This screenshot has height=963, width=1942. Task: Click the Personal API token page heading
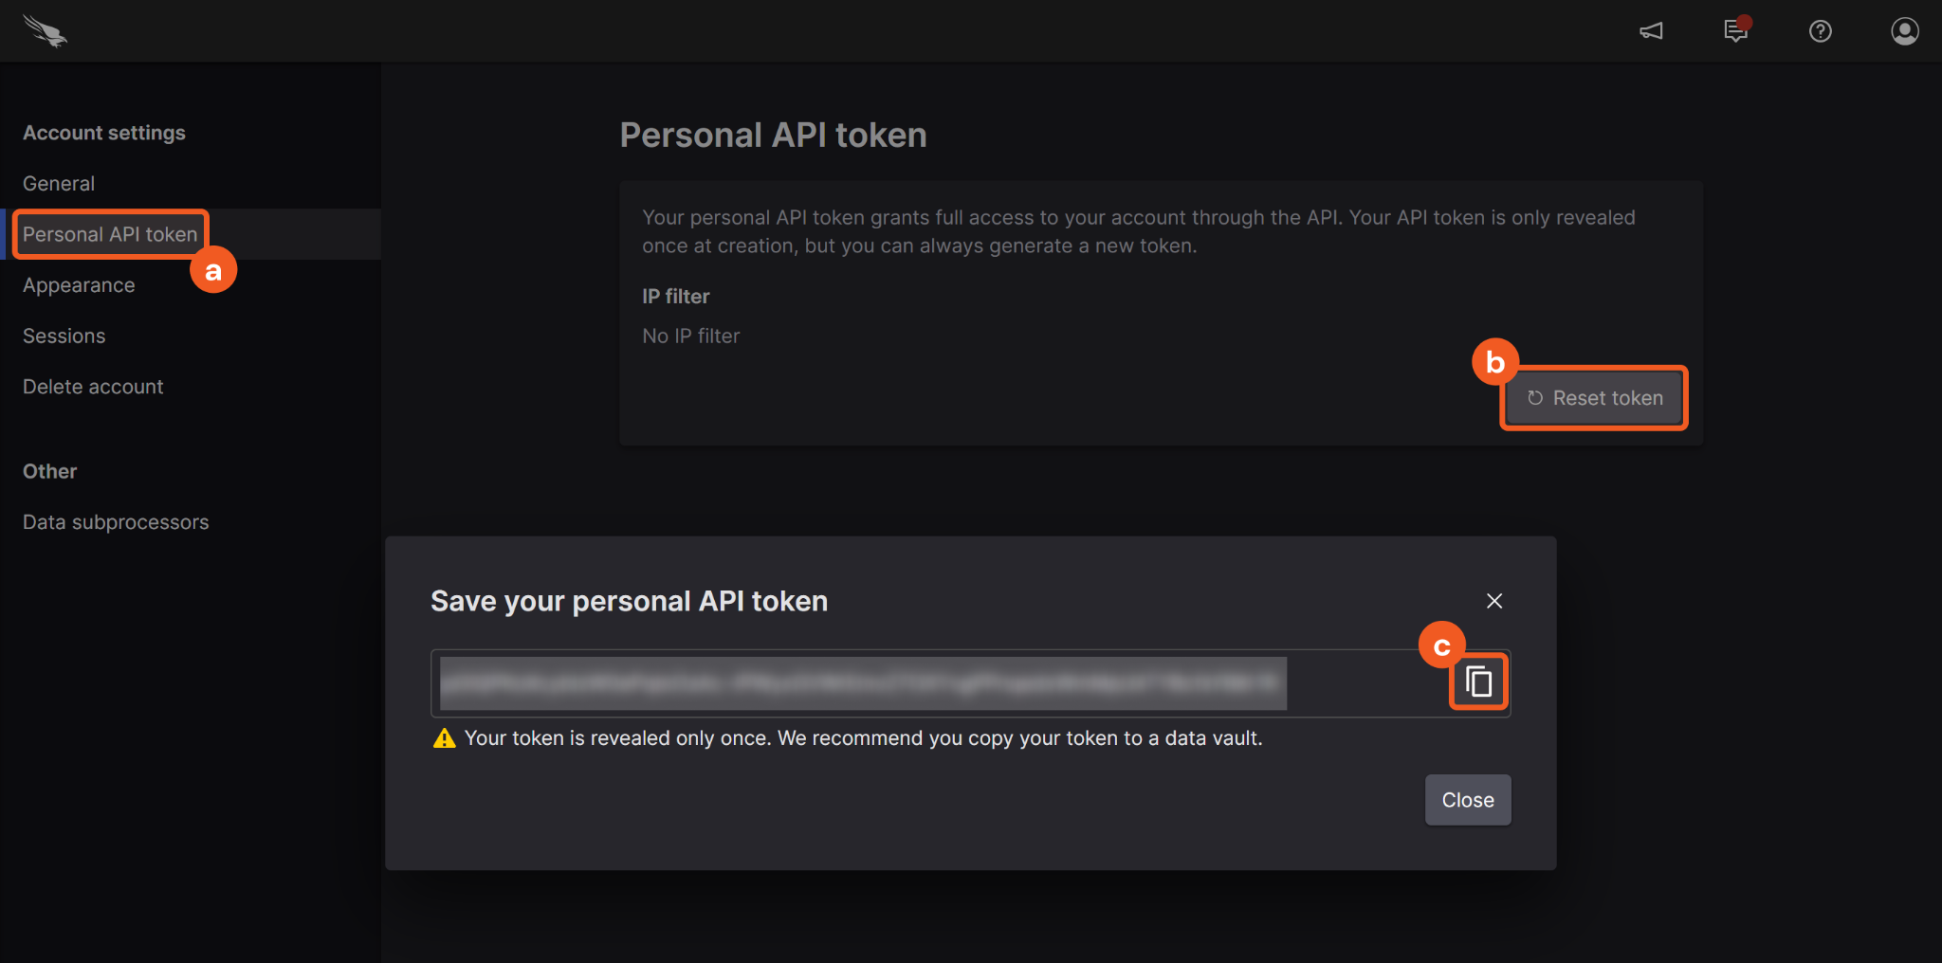tap(773, 136)
